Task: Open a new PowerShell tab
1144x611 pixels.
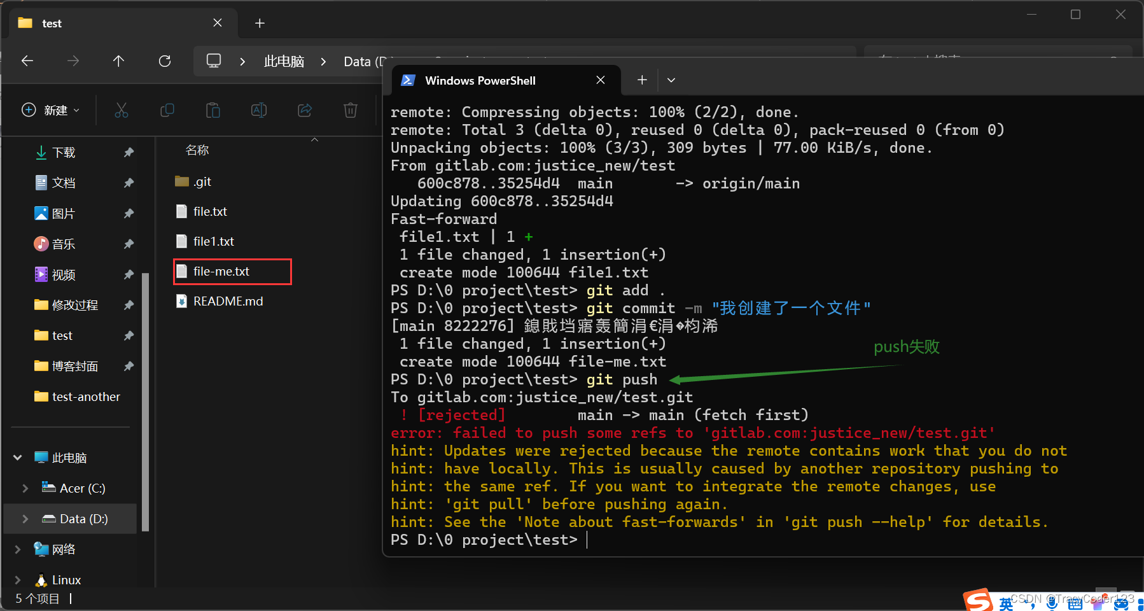Action: click(642, 80)
